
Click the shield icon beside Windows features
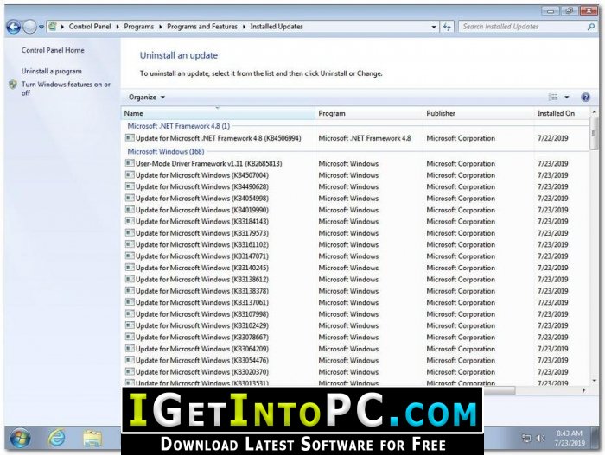click(x=13, y=85)
